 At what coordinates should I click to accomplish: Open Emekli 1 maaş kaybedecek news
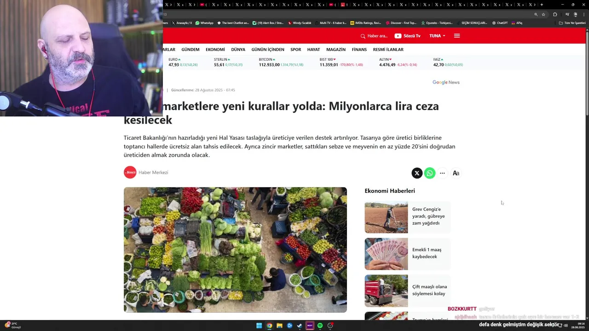click(x=427, y=253)
